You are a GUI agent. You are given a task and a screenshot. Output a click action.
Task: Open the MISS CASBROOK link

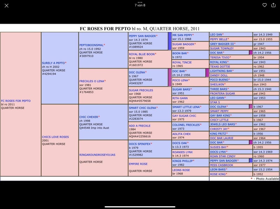point(222,165)
